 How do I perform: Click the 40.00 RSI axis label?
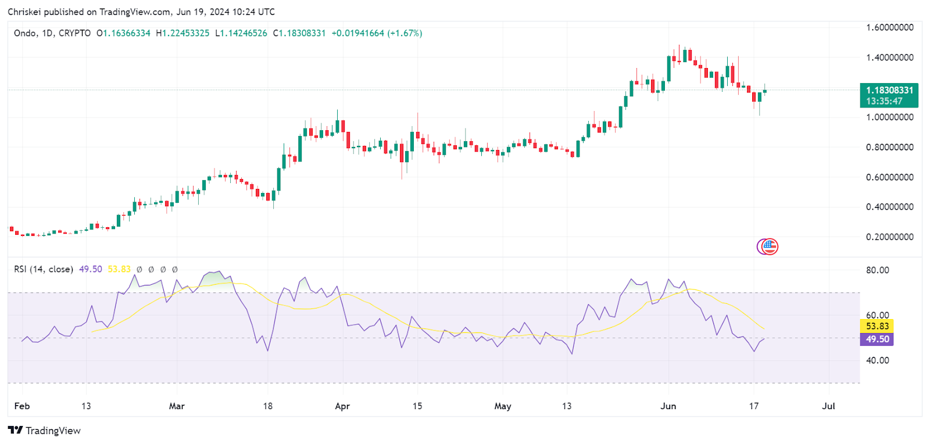point(877,360)
